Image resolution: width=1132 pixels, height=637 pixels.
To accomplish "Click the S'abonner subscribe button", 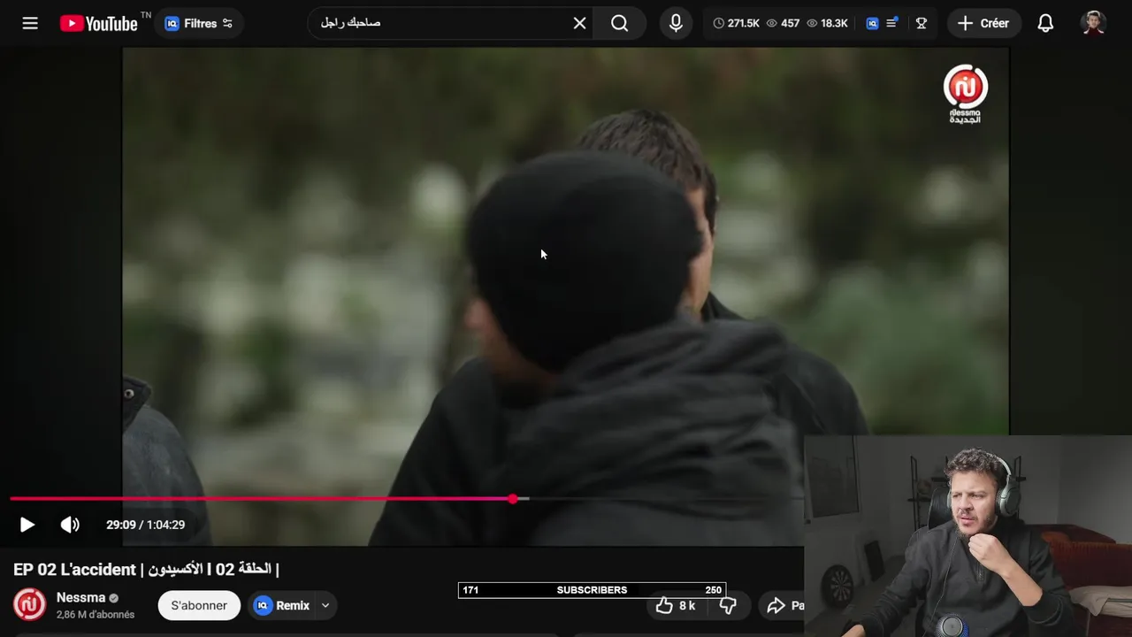I will 199,605.
